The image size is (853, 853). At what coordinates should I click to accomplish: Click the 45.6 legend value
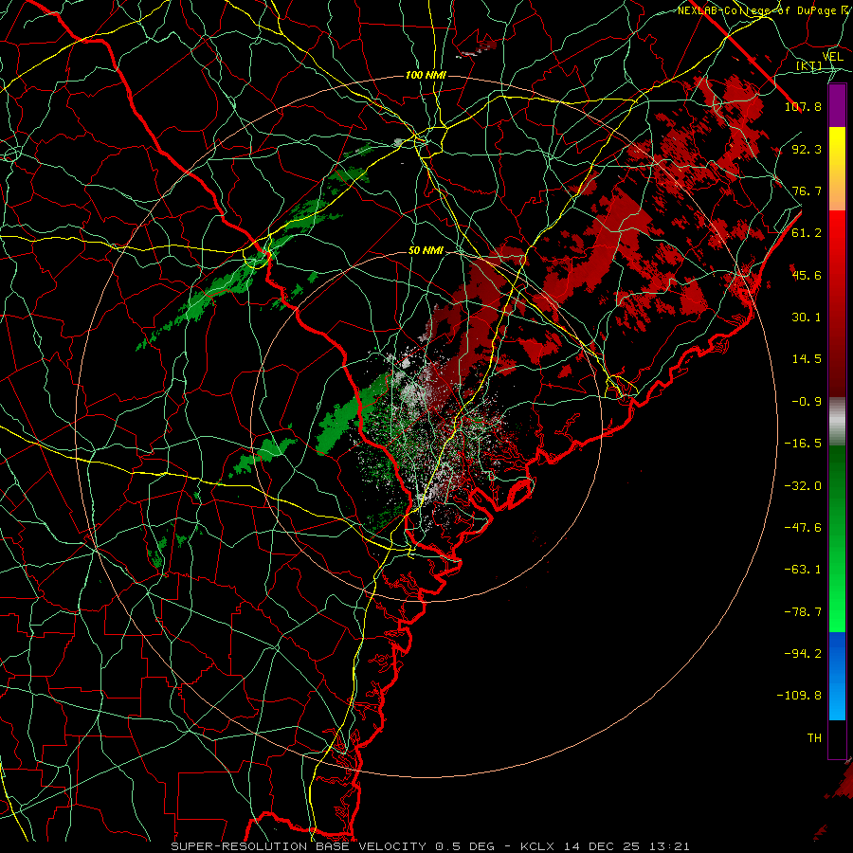(807, 275)
